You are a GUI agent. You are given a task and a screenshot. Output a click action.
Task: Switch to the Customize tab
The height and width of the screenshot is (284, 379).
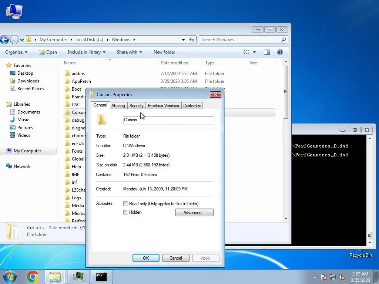point(192,106)
